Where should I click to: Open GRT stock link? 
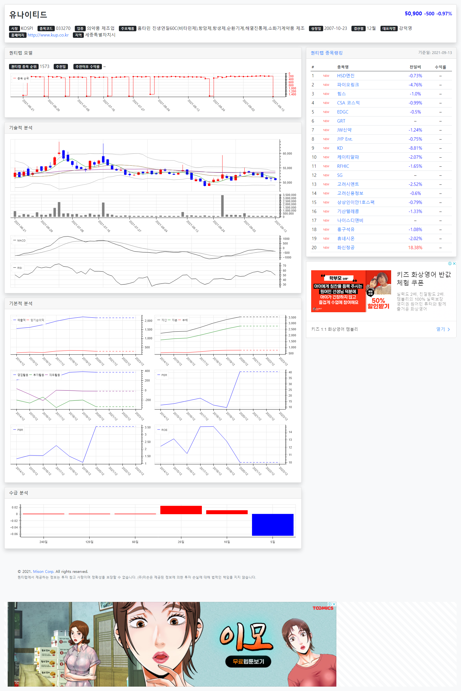click(x=341, y=121)
